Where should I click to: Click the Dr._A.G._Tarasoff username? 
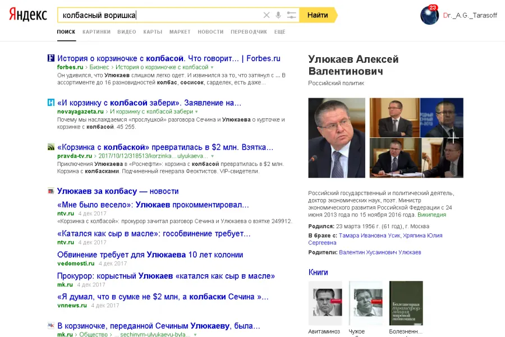tap(470, 16)
